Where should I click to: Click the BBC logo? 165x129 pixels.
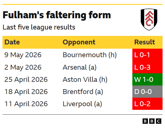pos(152,121)
